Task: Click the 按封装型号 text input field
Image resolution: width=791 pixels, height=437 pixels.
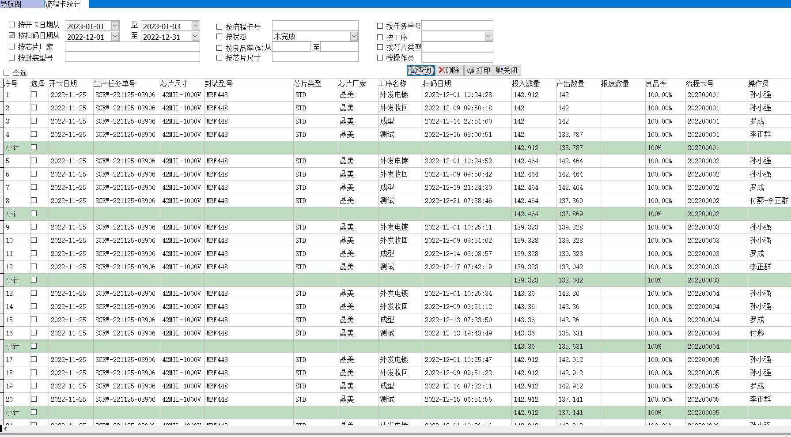Action: pos(132,57)
